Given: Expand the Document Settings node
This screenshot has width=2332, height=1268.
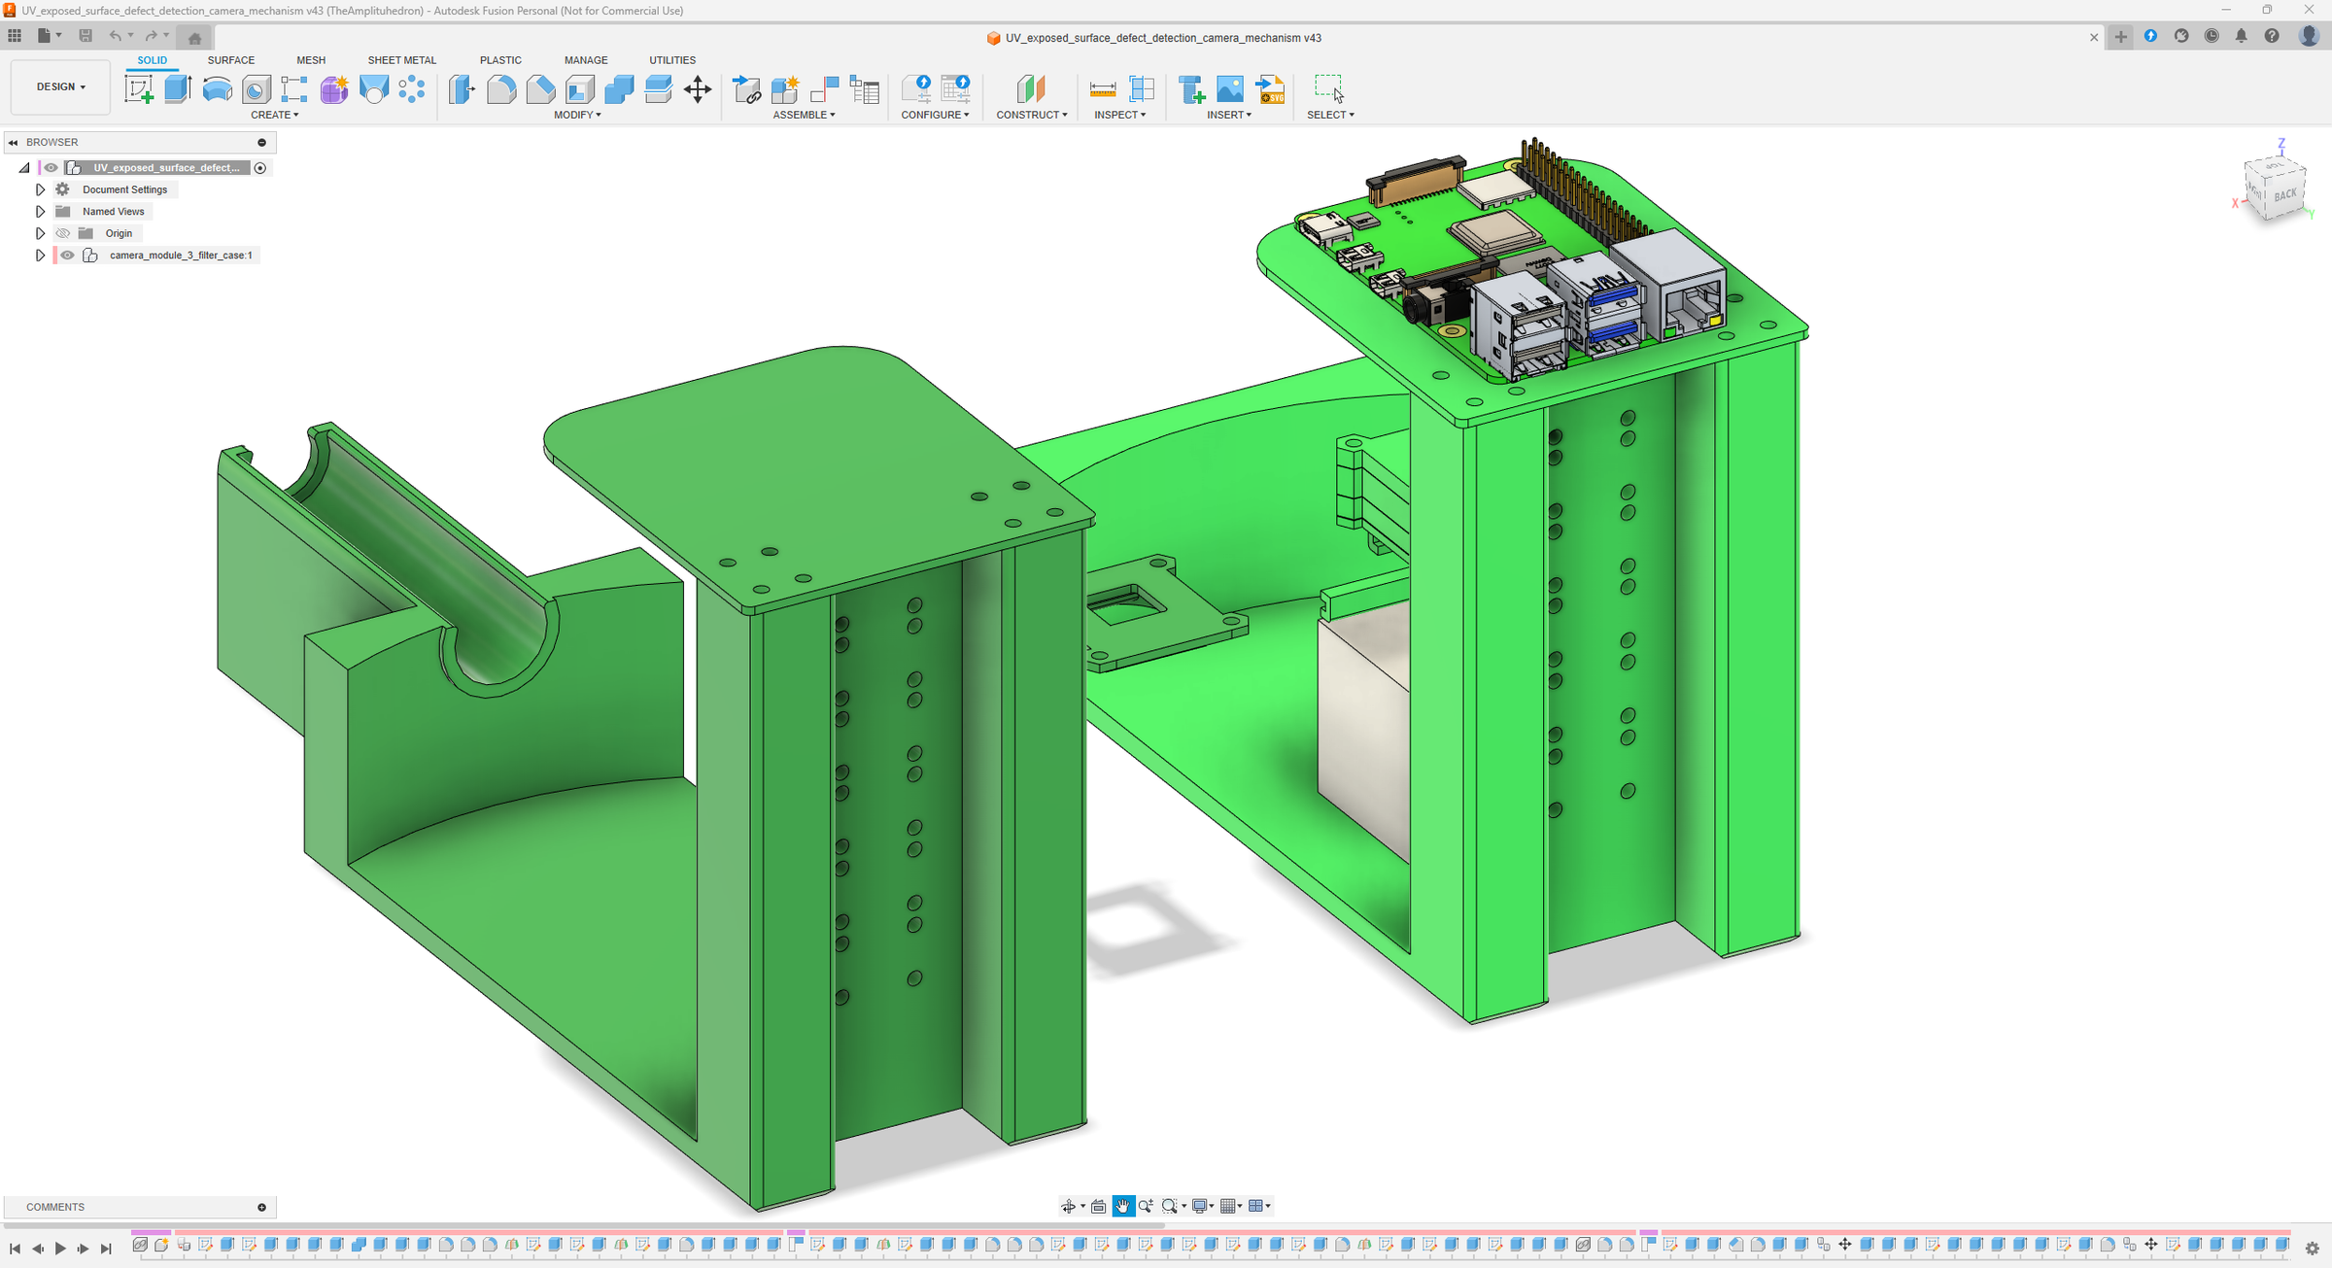Looking at the screenshot, I should pos(40,189).
